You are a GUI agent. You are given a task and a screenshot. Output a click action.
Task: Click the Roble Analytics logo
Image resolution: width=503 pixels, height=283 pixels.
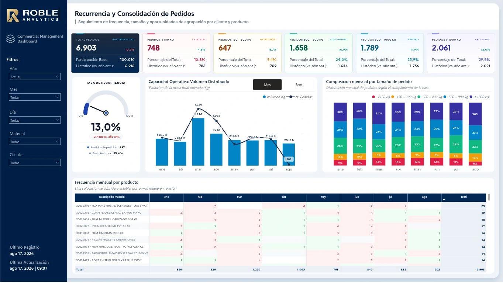point(33,15)
